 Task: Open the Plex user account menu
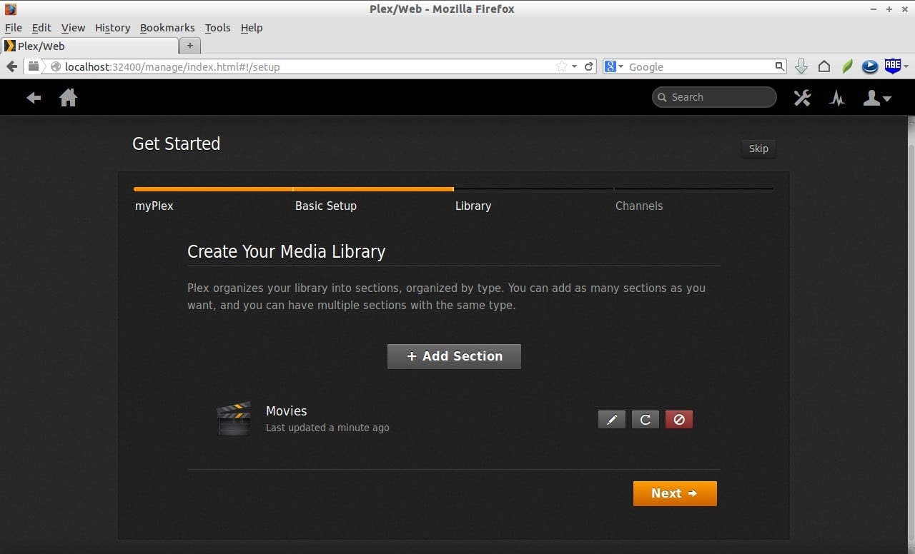[x=877, y=98]
